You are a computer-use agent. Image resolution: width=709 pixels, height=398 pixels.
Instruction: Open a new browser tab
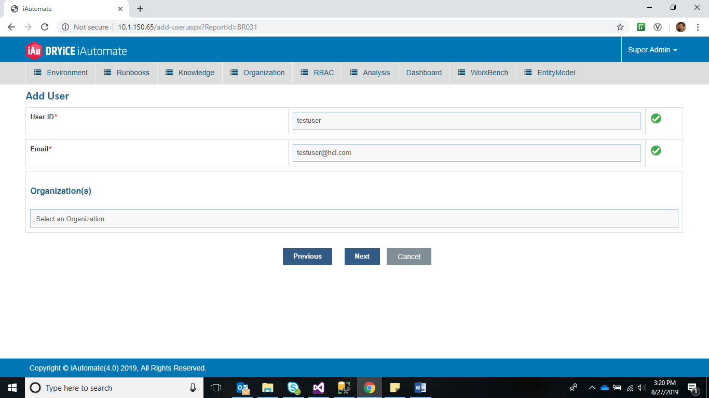(x=140, y=9)
